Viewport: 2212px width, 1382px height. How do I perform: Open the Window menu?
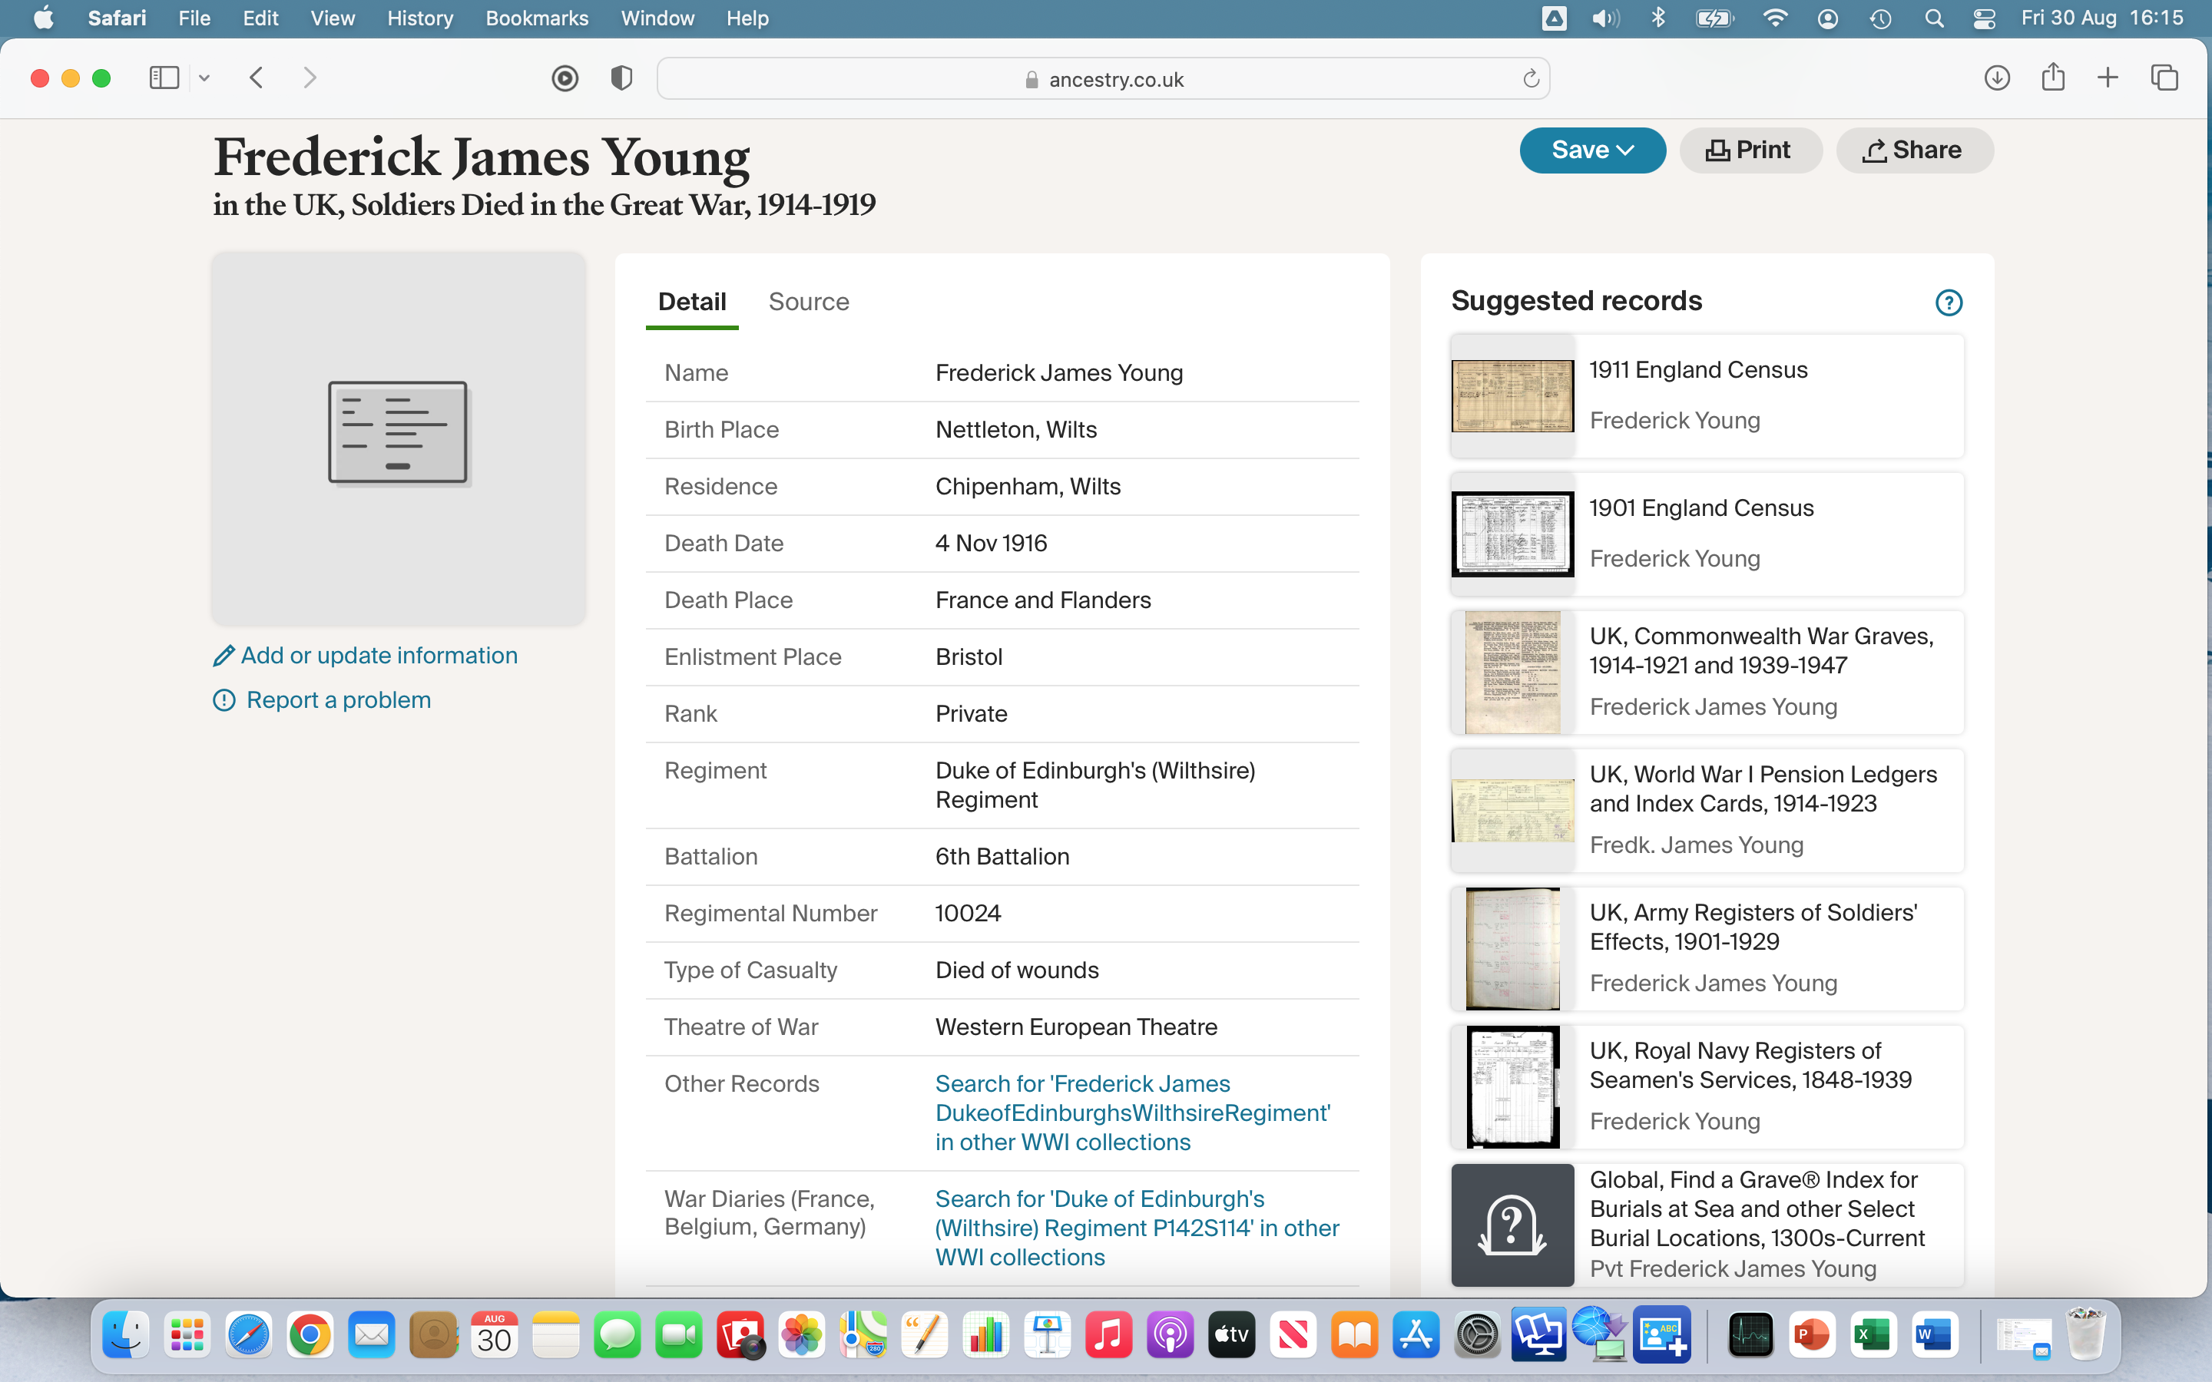(657, 18)
